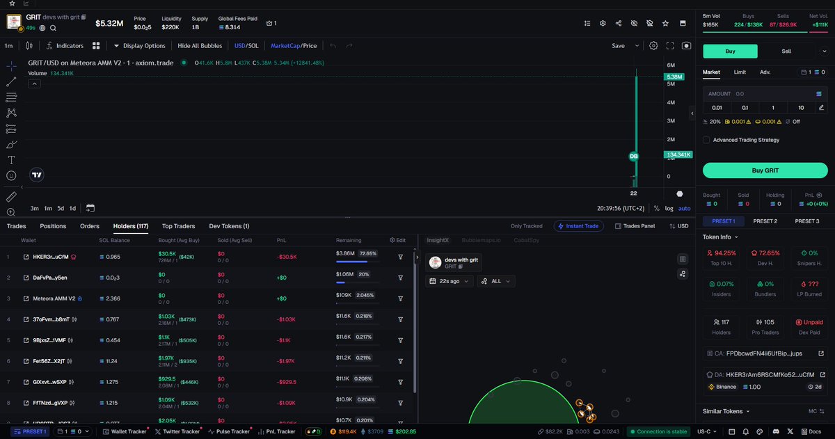This screenshot has height=439, width=835.
Task: Copy the GRIT token name
Action: pos(84,17)
